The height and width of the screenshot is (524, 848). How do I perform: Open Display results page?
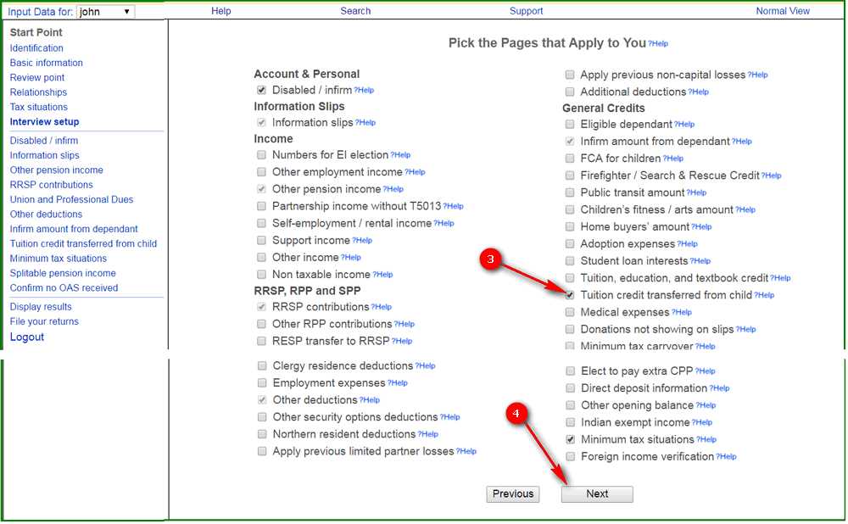pyautogui.click(x=41, y=307)
